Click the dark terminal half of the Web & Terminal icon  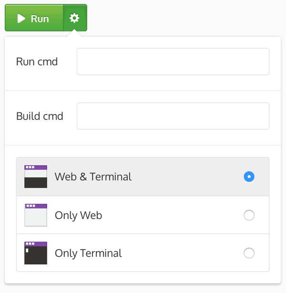(x=36, y=182)
